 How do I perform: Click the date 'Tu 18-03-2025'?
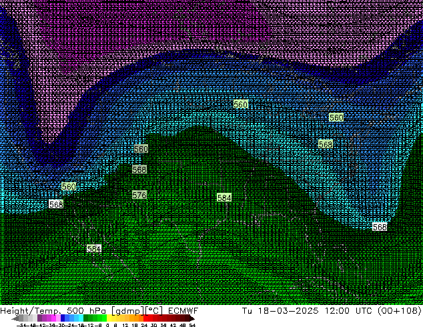(x=280, y=310)
